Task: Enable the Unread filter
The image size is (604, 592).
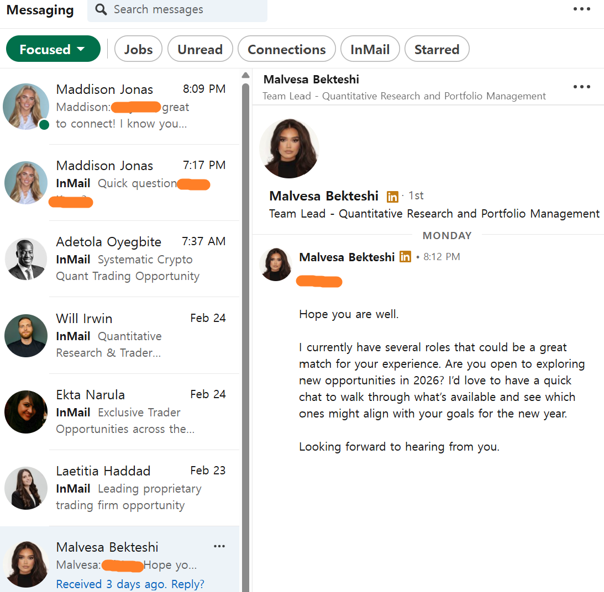Action: click(200, 49)
